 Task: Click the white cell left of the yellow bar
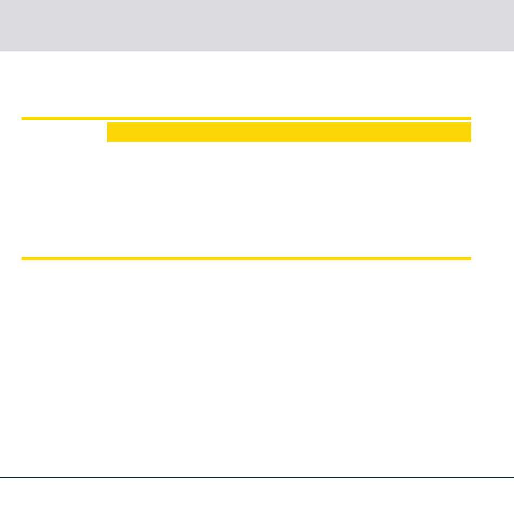(64, 132)
